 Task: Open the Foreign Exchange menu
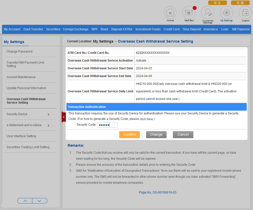76,29
